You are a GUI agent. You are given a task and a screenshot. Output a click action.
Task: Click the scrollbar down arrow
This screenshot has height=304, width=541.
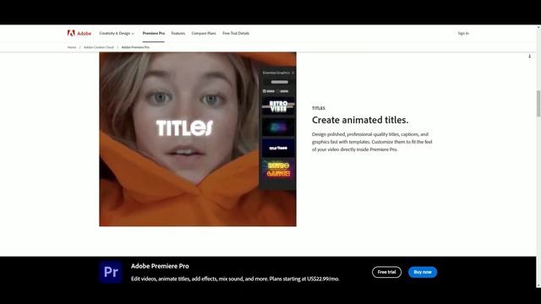pyautogui.click(x=538, y=285)
